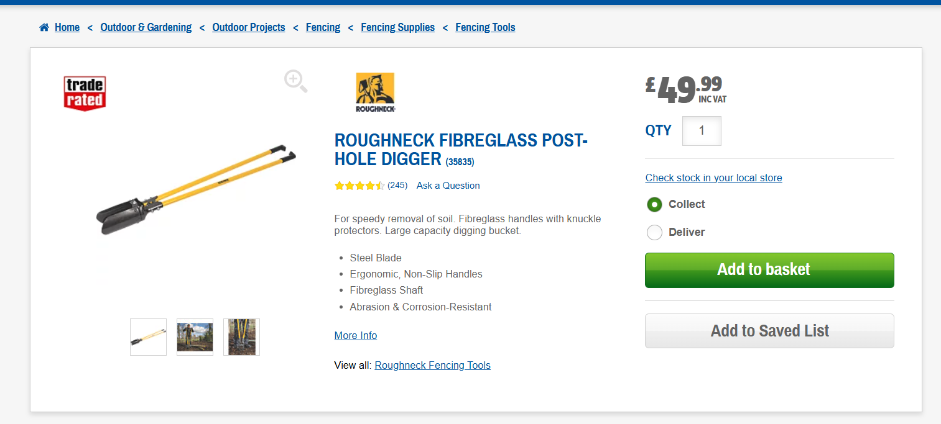Open the Roughneck brand logo
The image size is (941, 424).
coord(375,93)
